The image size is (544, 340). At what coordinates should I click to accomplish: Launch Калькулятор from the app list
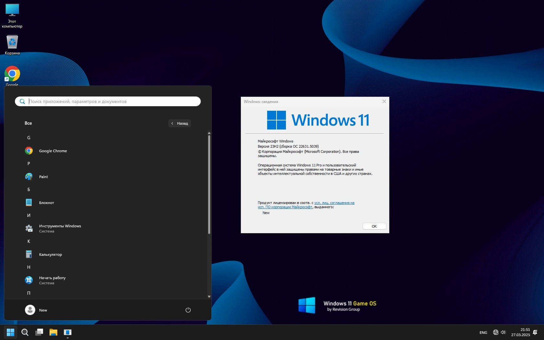(x=50, y=255)
